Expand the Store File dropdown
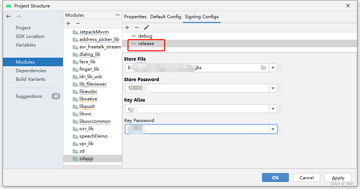360x189 pixels. [x=273, y=68]
